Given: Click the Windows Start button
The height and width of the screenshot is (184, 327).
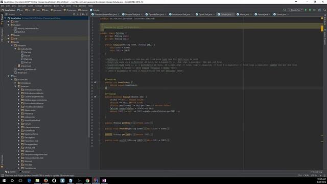Looking at the screenshot, I should tap(4, 180).
